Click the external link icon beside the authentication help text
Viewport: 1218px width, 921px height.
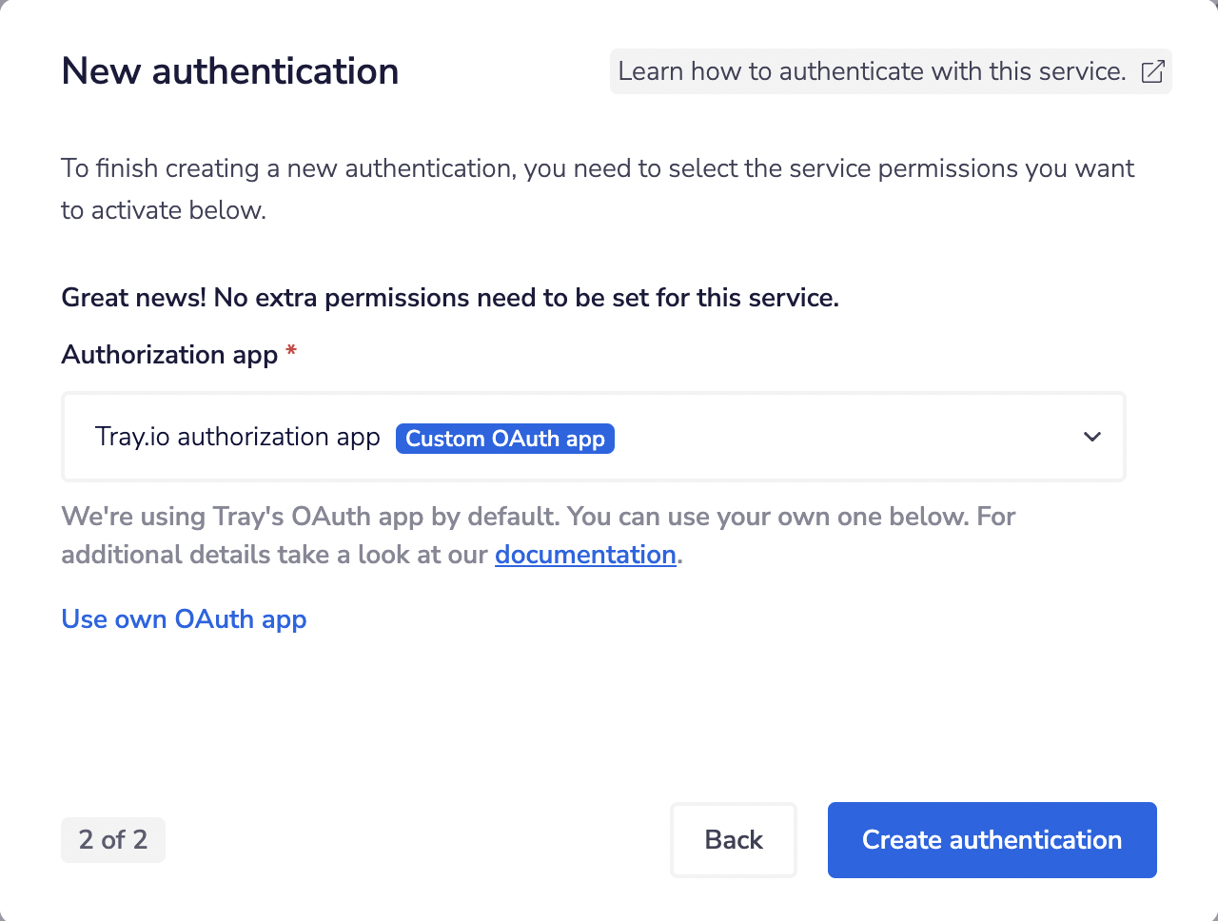pos(1152,71)
